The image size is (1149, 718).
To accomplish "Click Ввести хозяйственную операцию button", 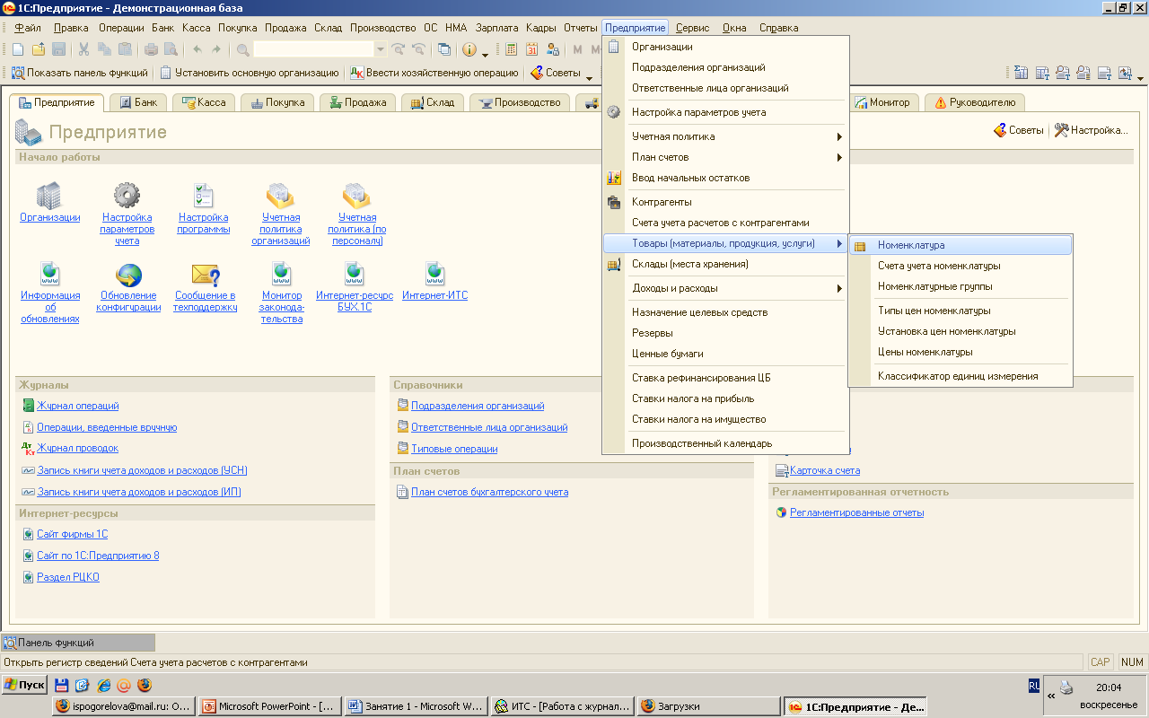I will [x=434, y=73].
